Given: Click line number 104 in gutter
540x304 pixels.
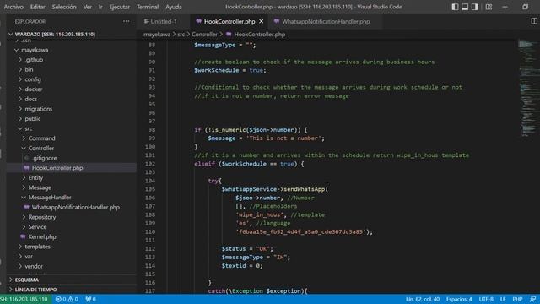Looking at the screenshot, I should (150, 181).
